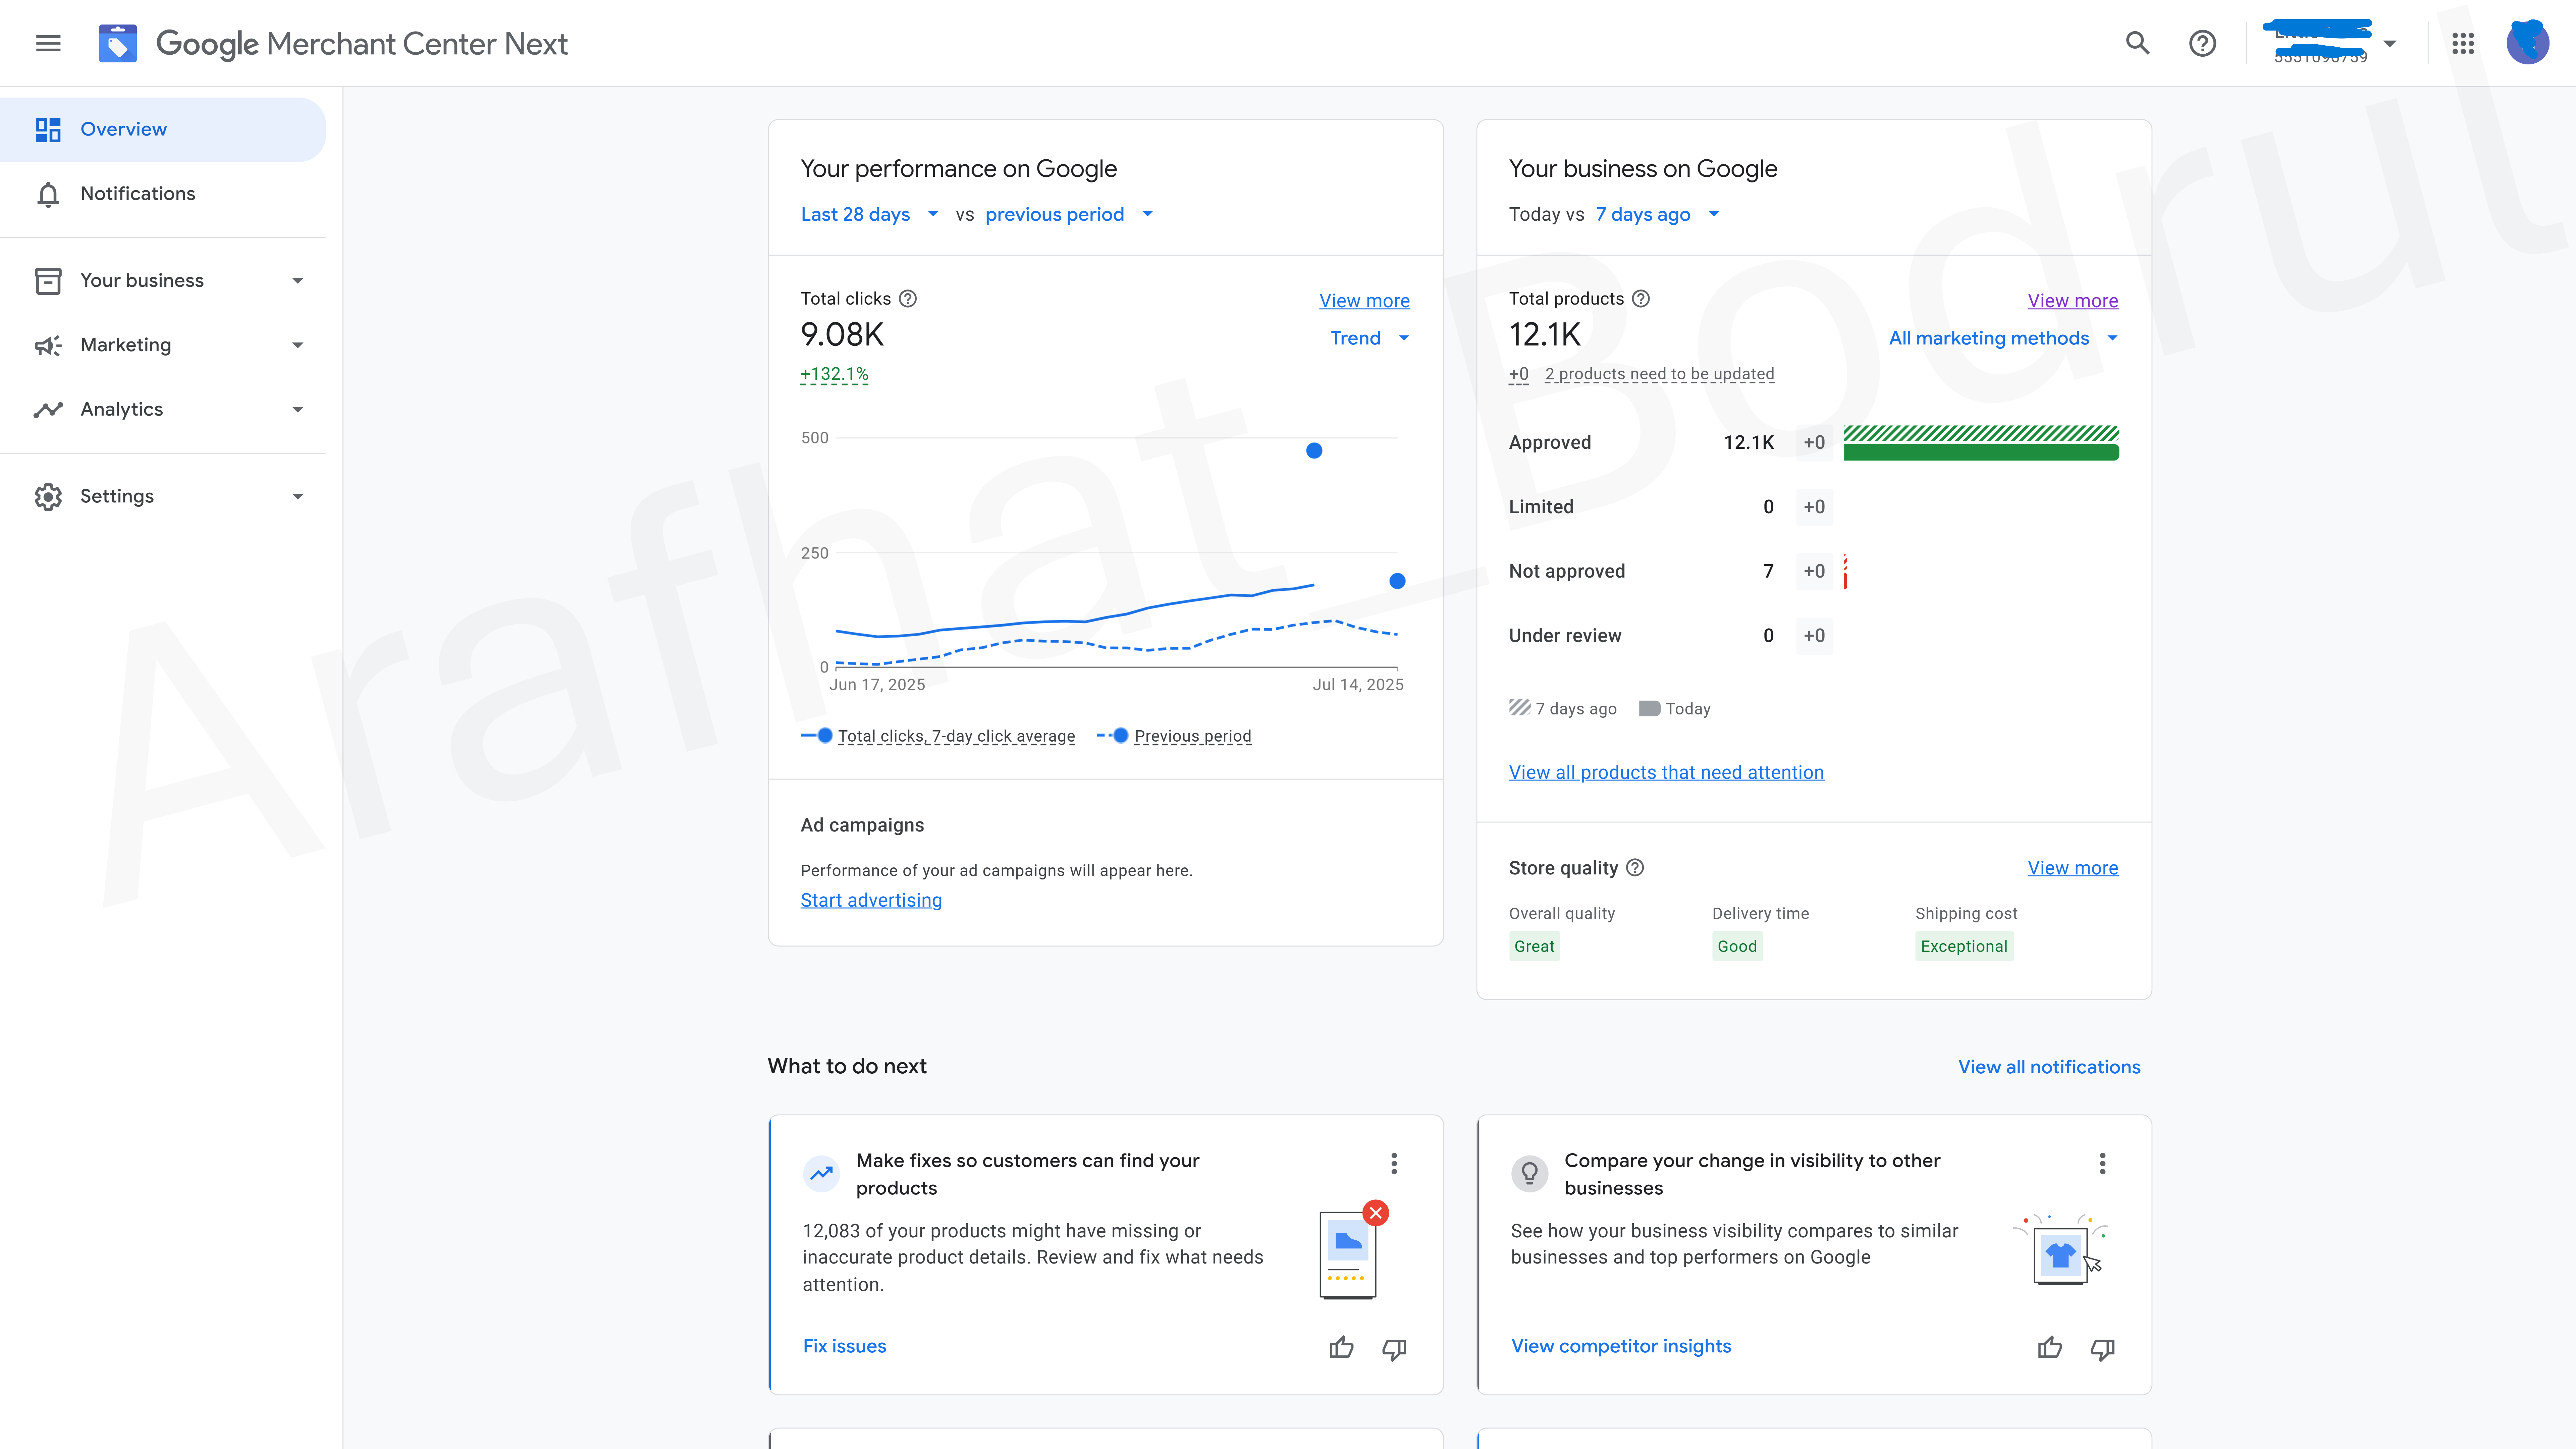
Task: Open Marketing menu item
Action: pos(163,345)
